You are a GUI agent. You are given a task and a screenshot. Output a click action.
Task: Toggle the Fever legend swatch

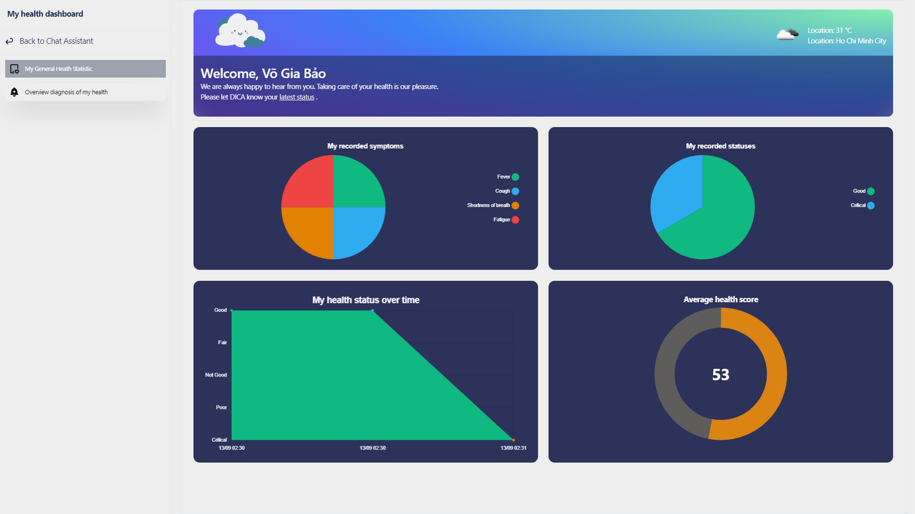coord(515,177)
